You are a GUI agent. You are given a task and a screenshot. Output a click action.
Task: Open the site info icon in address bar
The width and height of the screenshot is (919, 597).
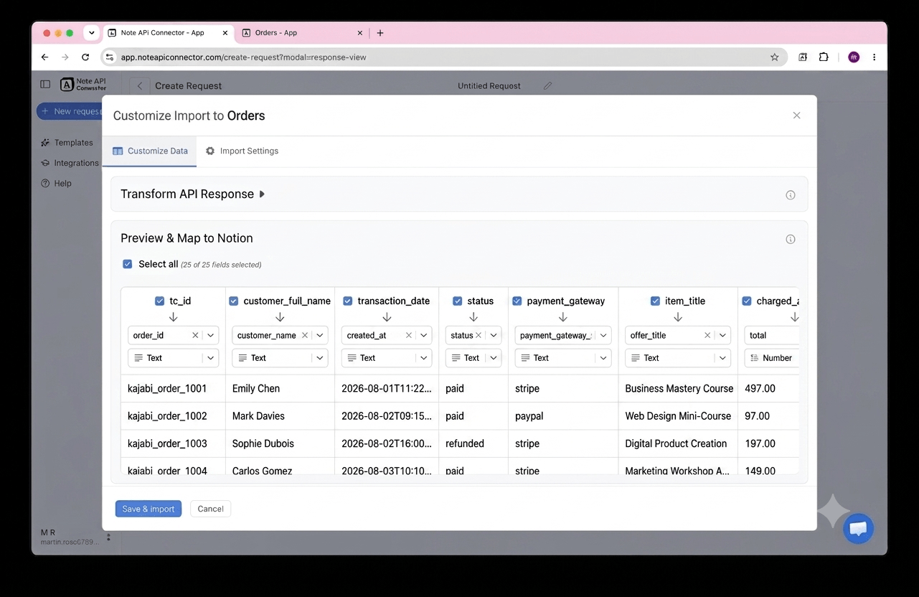(x=110, y=57)
